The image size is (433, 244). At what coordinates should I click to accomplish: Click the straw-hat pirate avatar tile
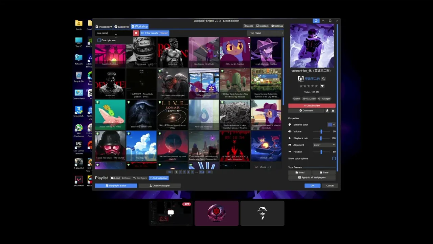tap(262, 213)
